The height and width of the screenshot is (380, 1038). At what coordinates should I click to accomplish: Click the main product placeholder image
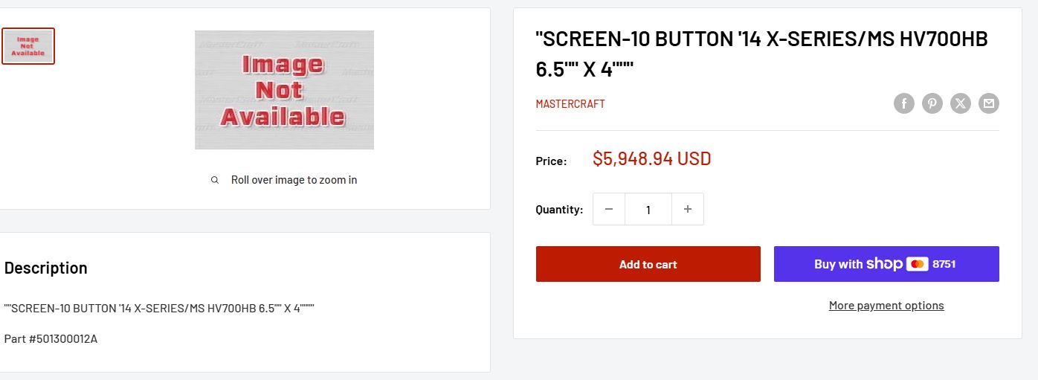tap(284, 90)
